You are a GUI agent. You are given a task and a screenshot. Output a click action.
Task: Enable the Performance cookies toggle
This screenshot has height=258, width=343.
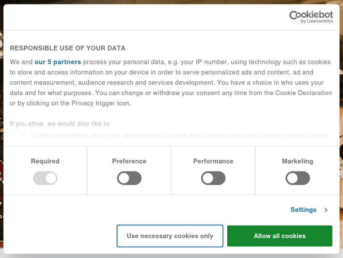click(x=213, y=178)
